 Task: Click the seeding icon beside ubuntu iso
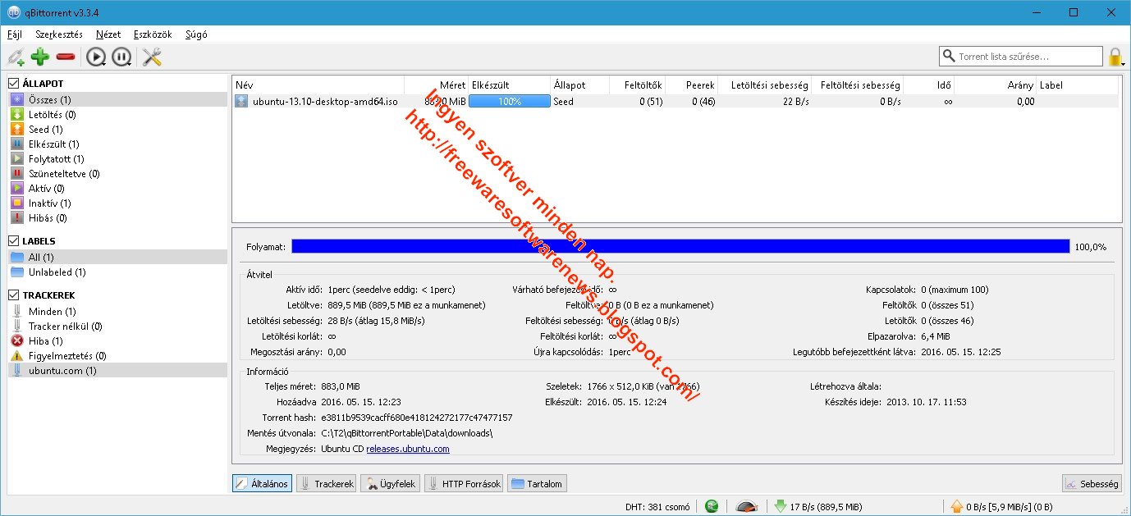[x=241, y=102]
